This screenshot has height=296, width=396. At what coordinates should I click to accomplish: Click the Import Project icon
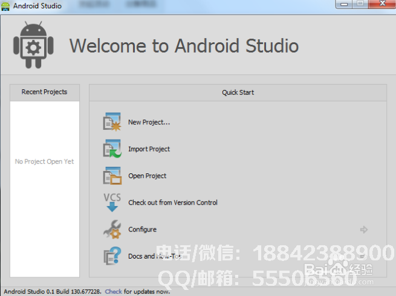pos(112,149)
